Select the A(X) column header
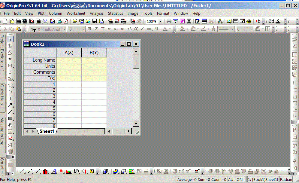Viewport: 299px width, 183px height. pos(69,53)
